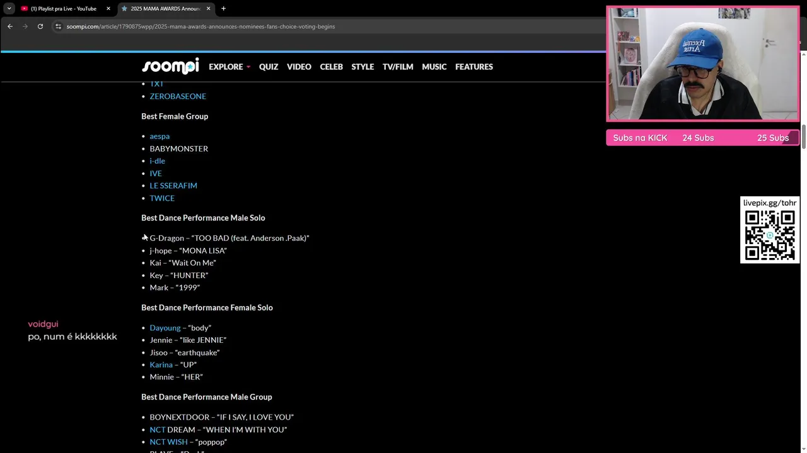Viewport: 807px width, 453px height.
Task: Open the NCT link before DREAM
Action: [x=158, y=430]
